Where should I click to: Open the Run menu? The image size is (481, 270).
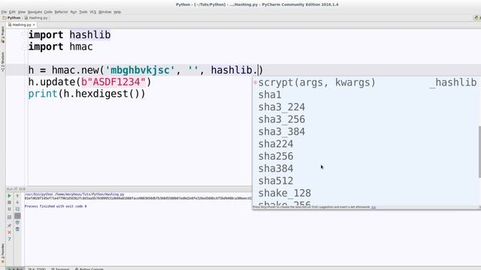[74, 12]
